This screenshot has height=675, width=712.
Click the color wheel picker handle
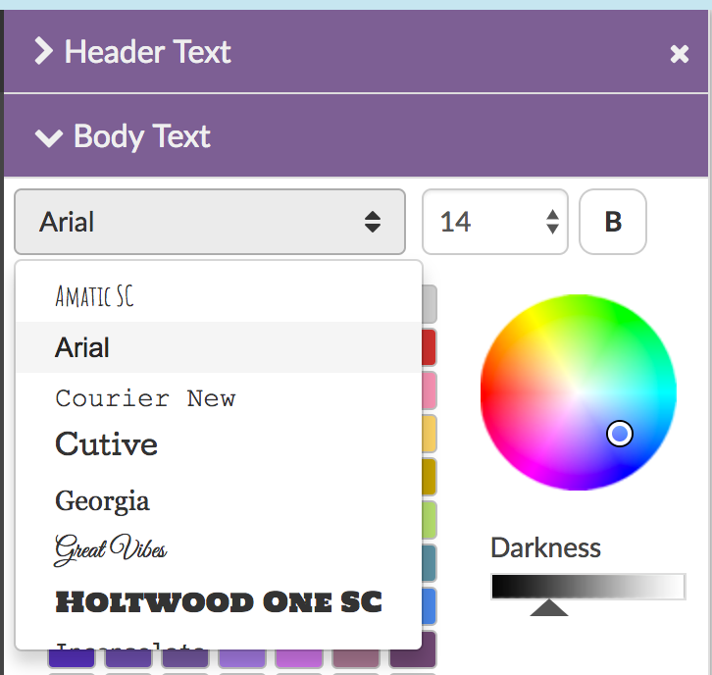tap(620, 434)
